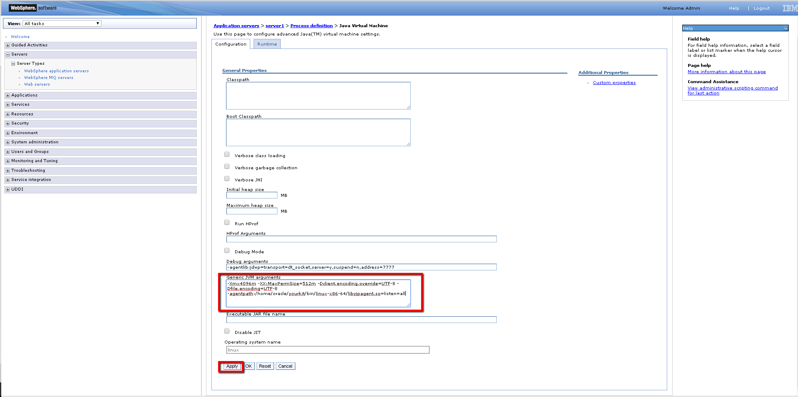Screen dimensions: 798x397
Task: Expand the Security section plus icon
Action: point(8,123)
